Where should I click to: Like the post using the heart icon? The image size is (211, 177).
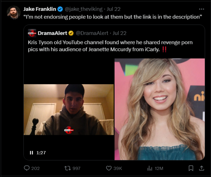(109, 168)
